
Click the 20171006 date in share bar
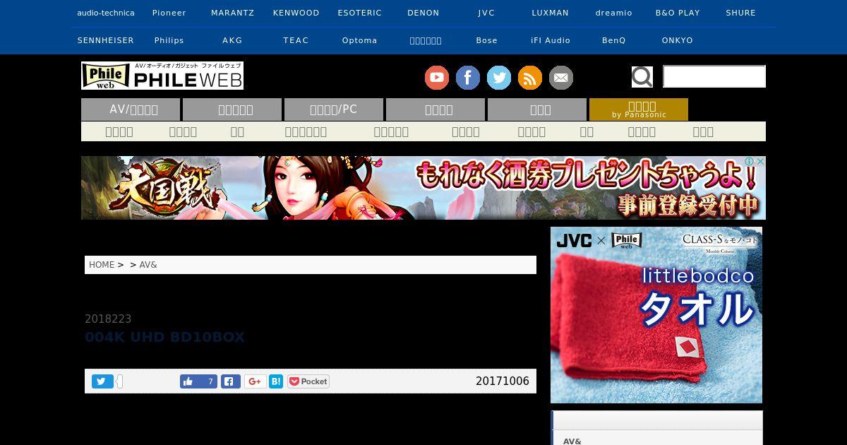click(503, 381)
